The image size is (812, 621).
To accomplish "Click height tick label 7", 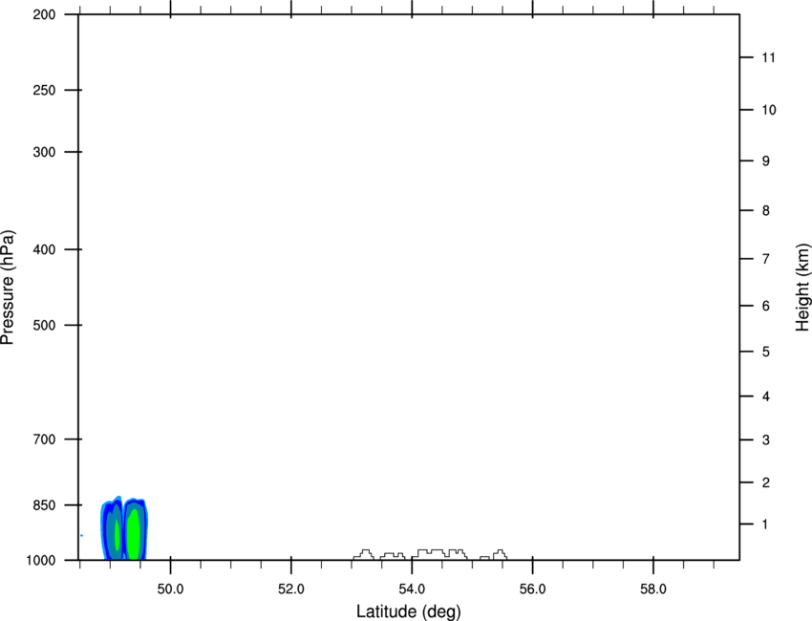I will [766, 259].
